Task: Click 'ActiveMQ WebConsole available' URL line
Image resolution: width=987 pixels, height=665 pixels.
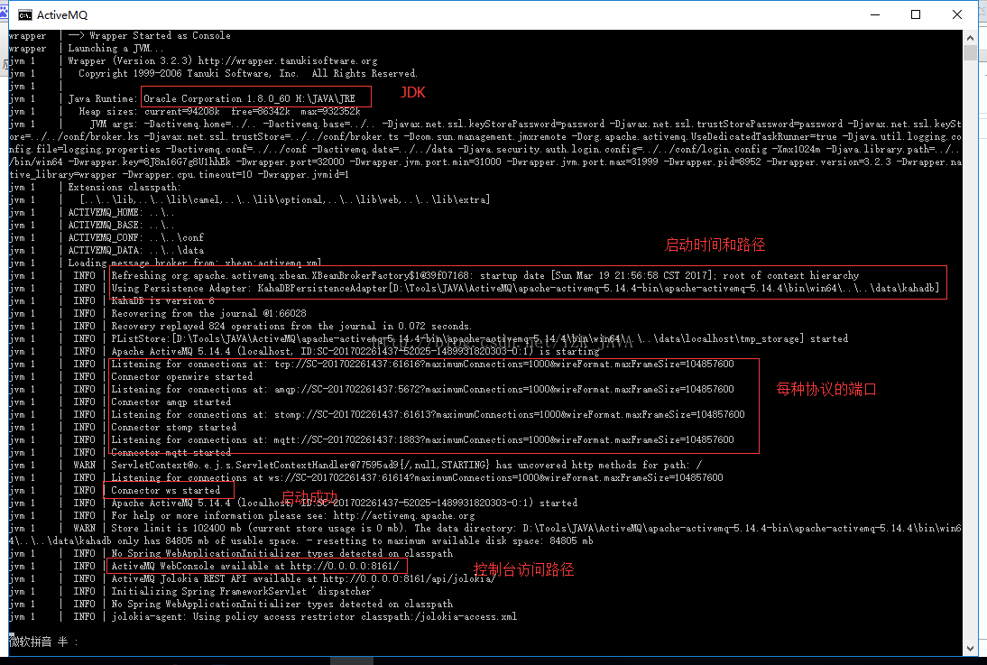Action: (x=255, y=566)
